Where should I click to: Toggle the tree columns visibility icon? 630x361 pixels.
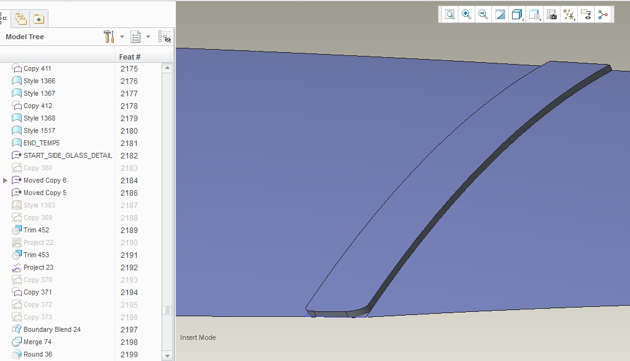(164, 37)
